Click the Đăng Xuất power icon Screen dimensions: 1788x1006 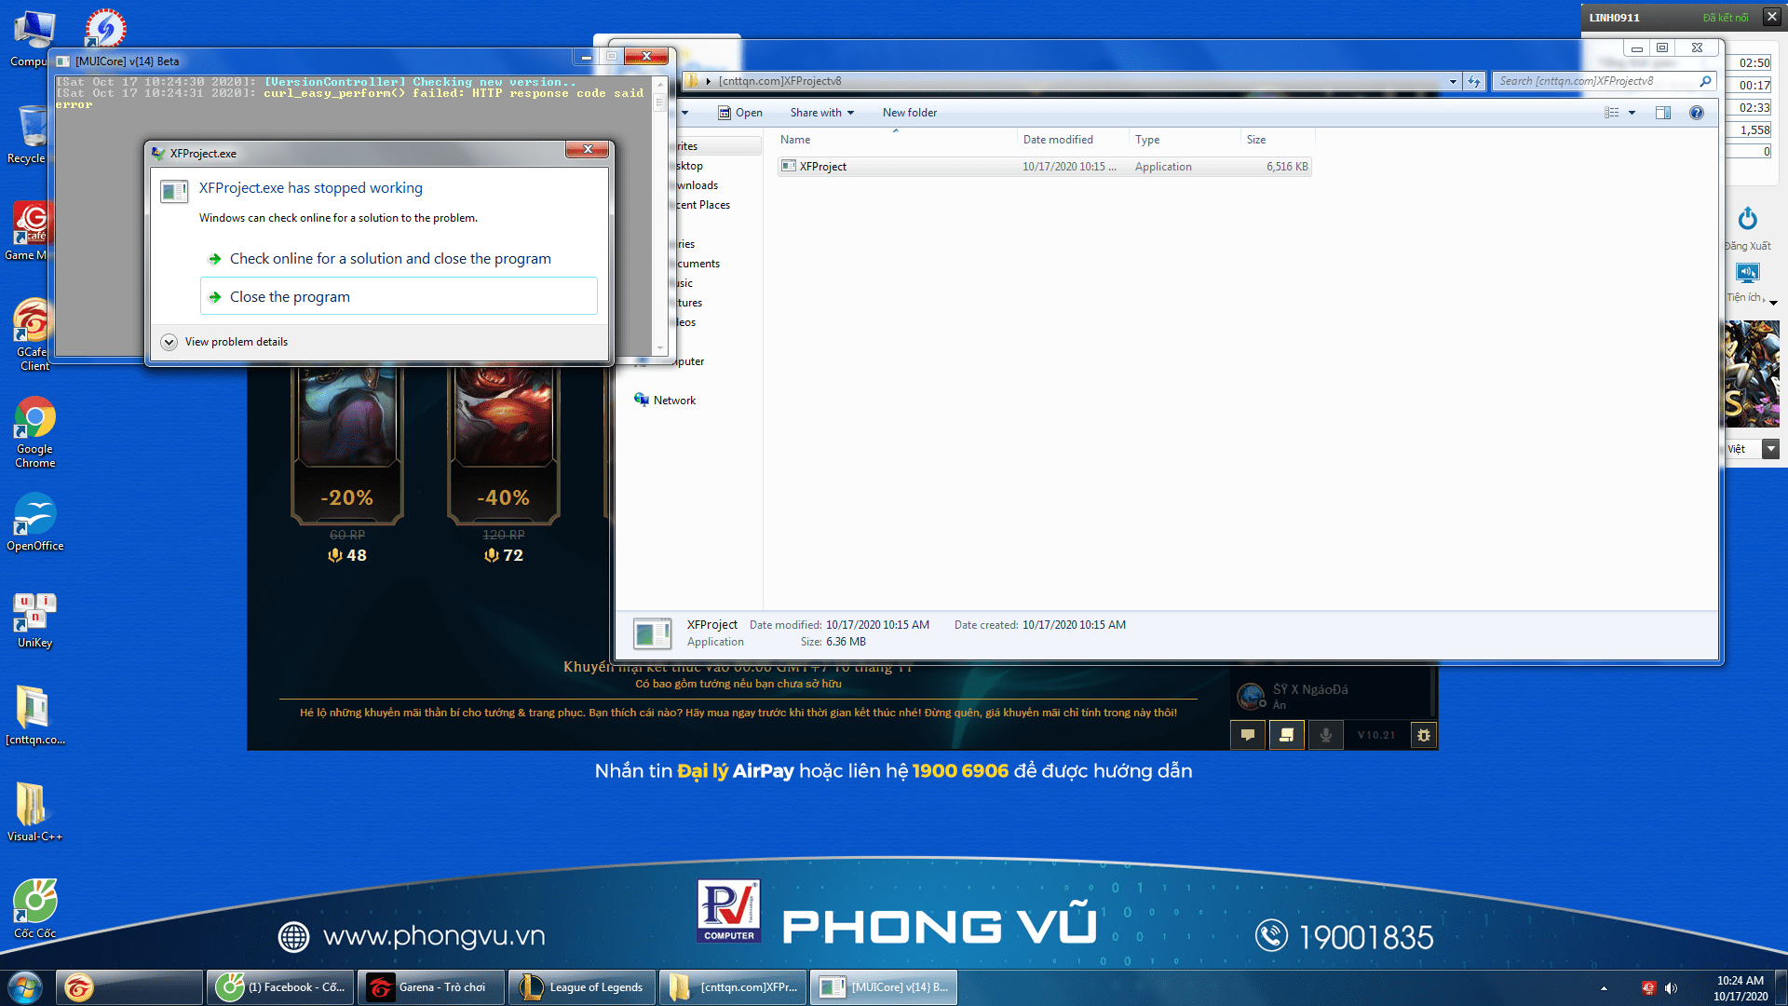1748,219
